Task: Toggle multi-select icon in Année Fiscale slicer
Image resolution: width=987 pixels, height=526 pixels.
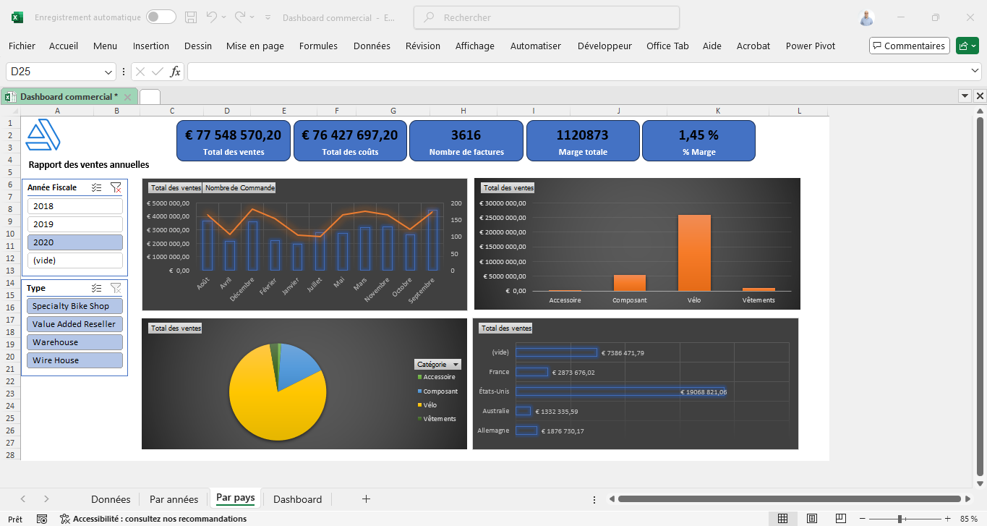Action: click(97, 187)
